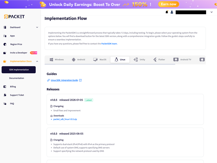217x163 pixels.
Task: Click the Linux penguin icon
Action: (116, 59)
